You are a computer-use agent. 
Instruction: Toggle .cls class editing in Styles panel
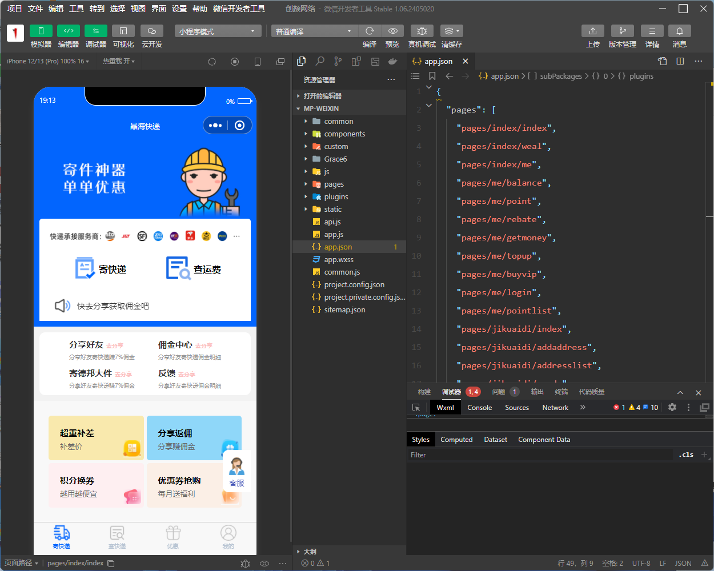685,455
